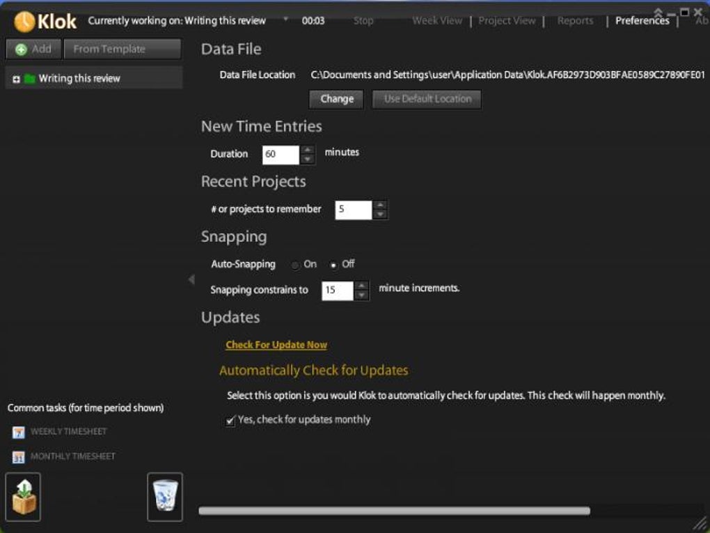Click the recycle bin trash icon
This screenshot has width=710, height=533.
[x=165, y=497]
